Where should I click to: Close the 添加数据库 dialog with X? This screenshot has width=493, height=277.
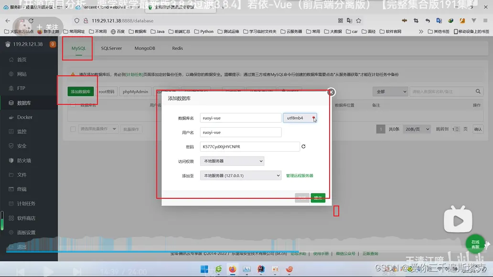[331, 92]
